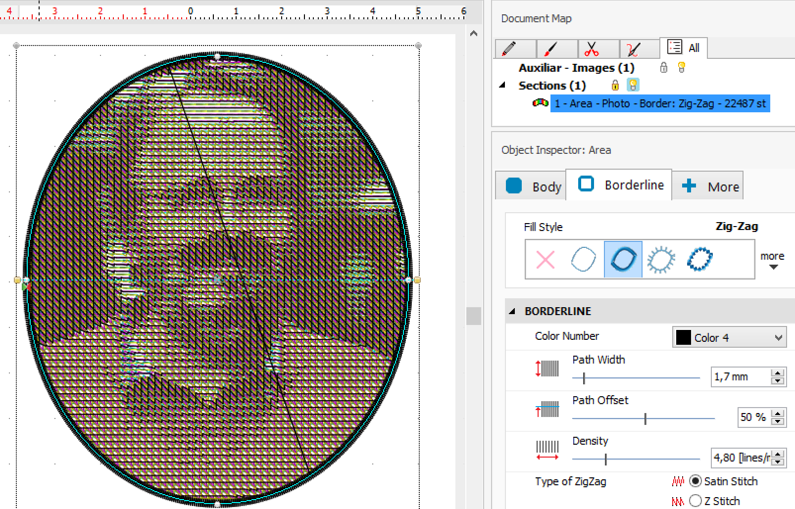
Task: Switch to the Body tab
Action: [531, 186]
